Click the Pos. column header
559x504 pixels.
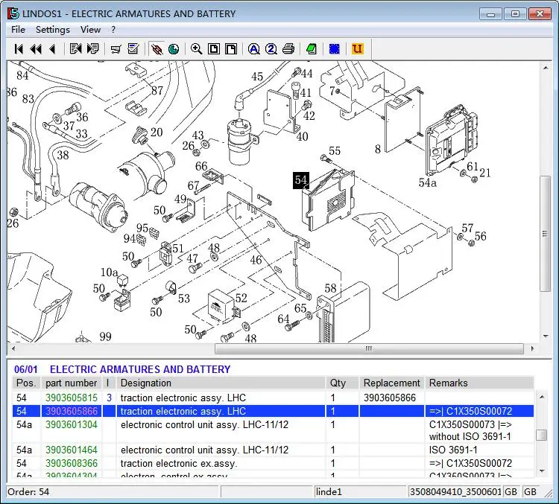(26, 383)
